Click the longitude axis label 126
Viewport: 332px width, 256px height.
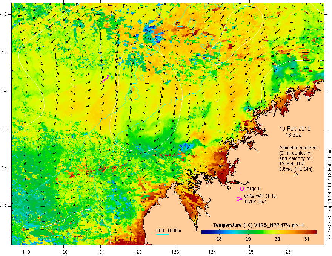(287, 252)
